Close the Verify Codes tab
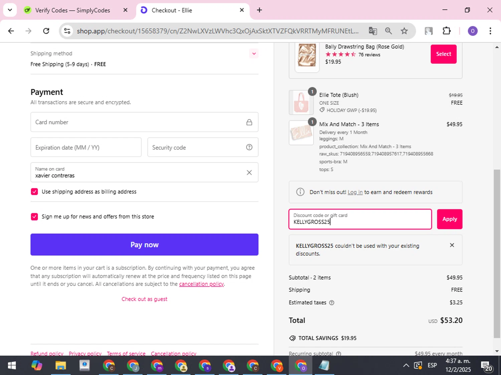 (125, 10)
